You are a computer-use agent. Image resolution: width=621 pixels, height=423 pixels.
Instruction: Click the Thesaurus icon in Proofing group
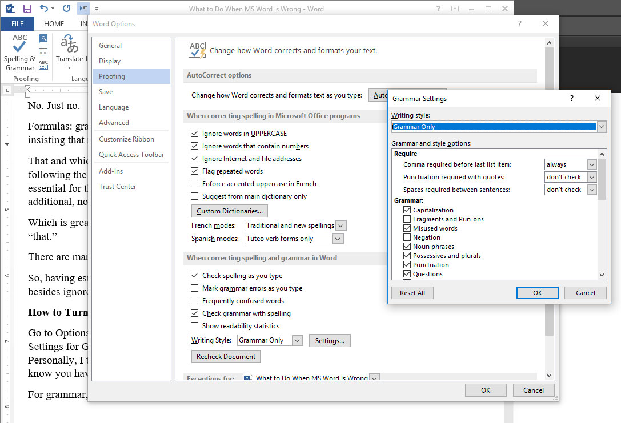coord(43,52)
